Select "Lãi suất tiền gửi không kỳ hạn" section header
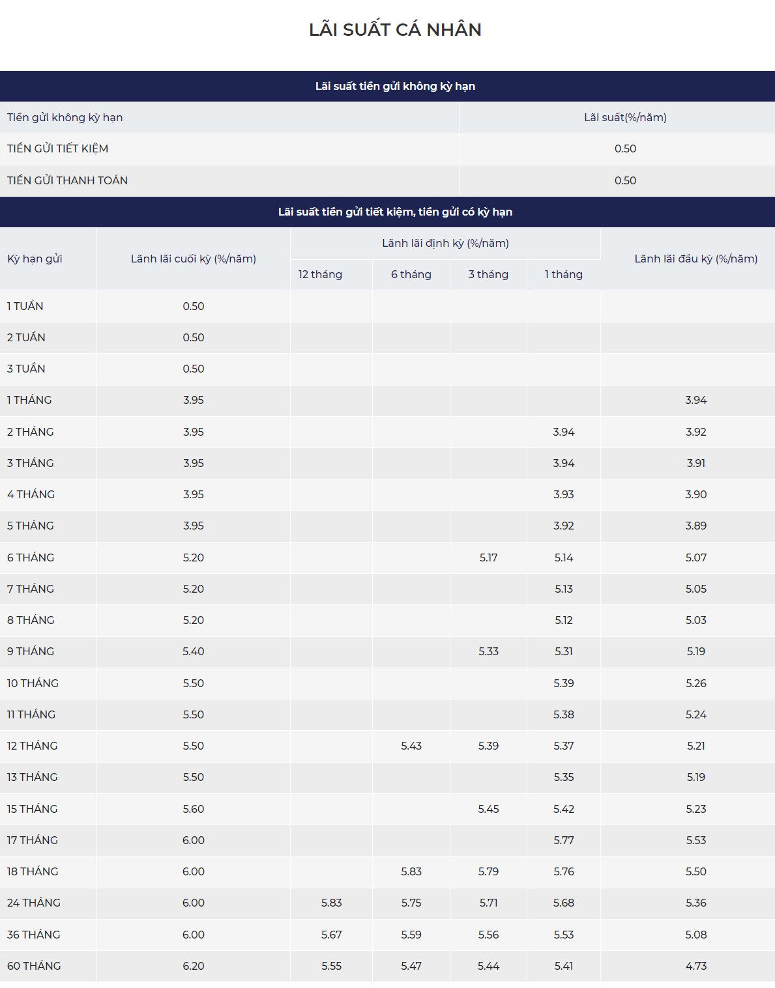 coord(395,86)
